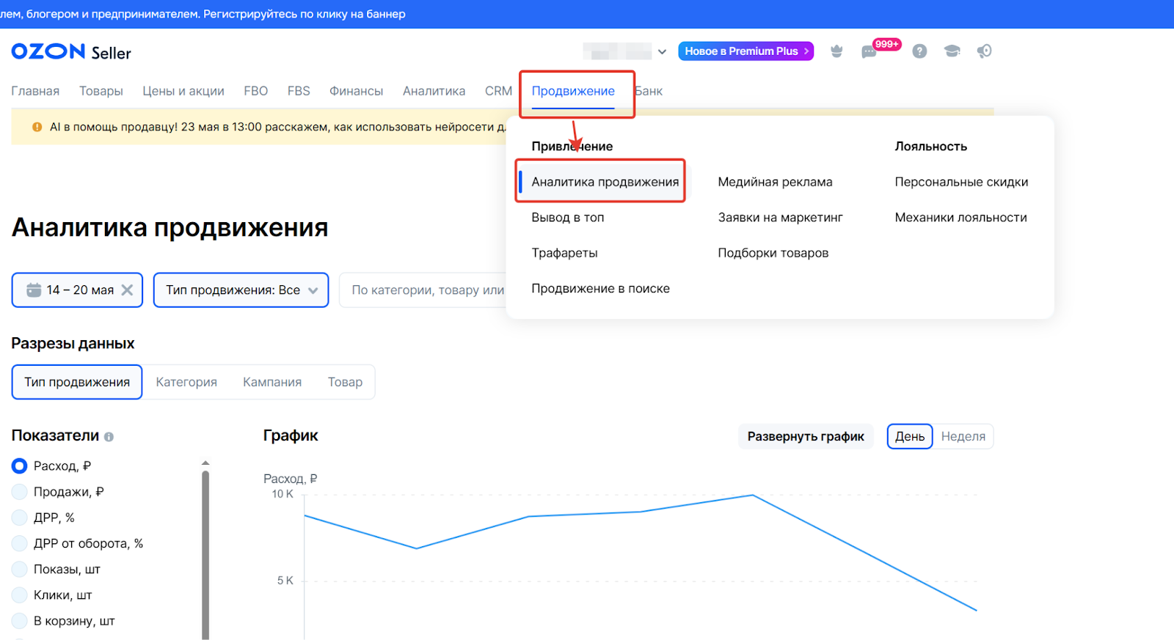Image resolution: width=1174 pixels, height=640 pixels.
Task: Click the blue registration banner at top
Action: click(587, 14)
